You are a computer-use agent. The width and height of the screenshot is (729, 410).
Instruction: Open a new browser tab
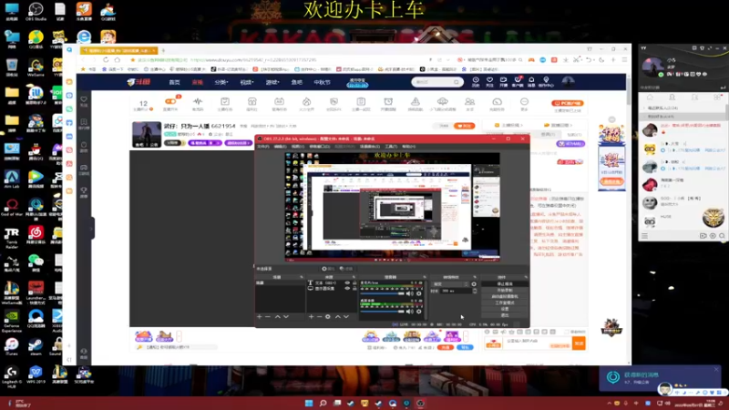163,50
